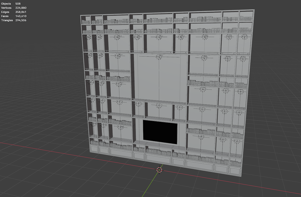Click the 'Objects' statistics label
This screenshot has height=197, width=301.
click(6, 4)
